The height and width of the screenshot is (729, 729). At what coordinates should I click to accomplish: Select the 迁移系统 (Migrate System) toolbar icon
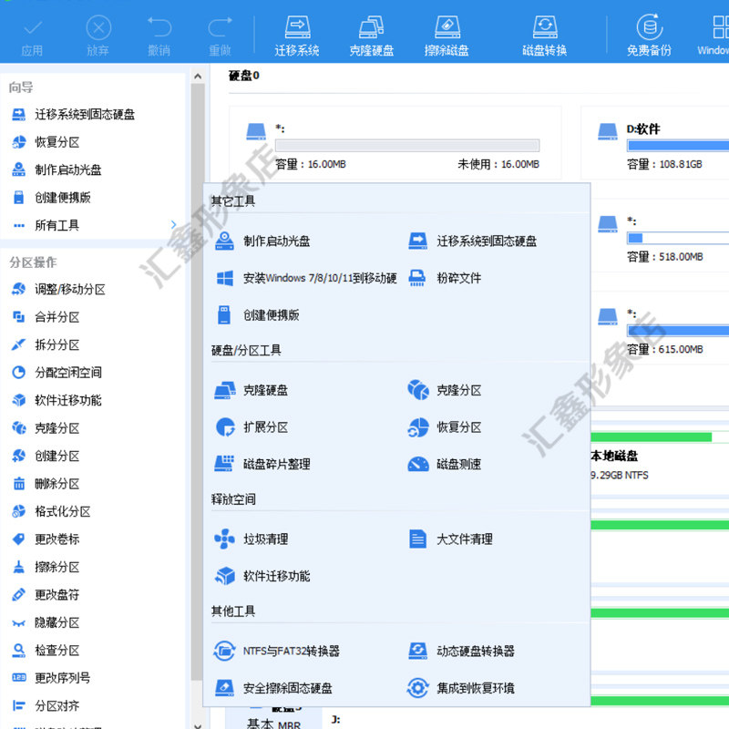coord(300,33)
